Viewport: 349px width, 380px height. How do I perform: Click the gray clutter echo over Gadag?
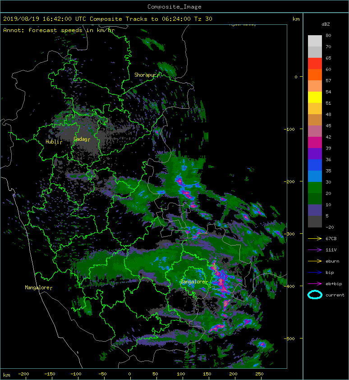click(x=85, y=136)
